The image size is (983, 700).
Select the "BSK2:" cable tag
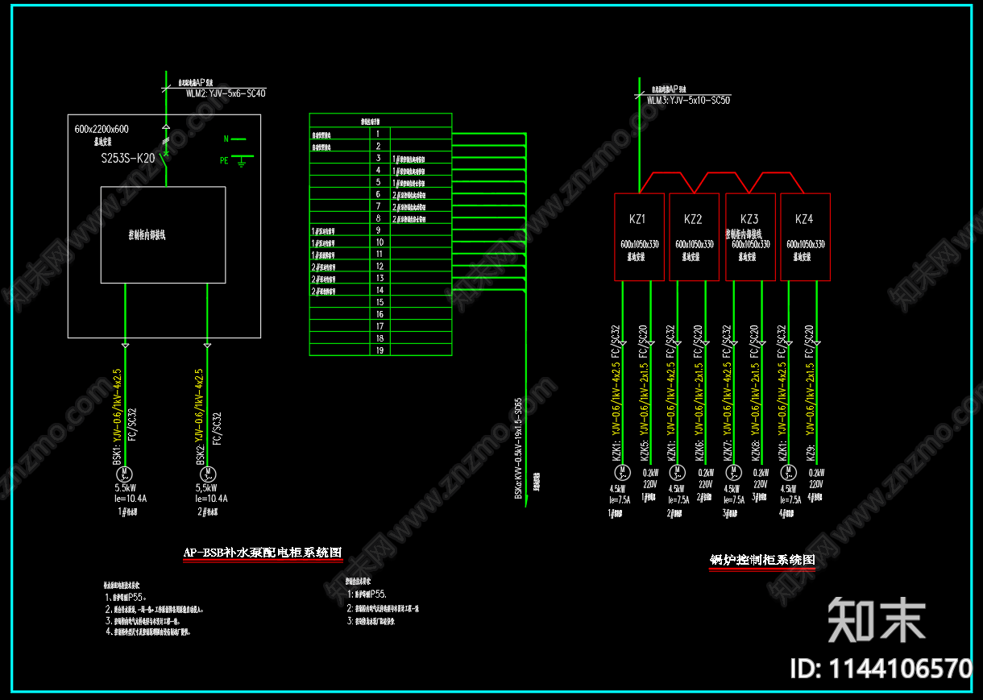[x=200, y=456]
